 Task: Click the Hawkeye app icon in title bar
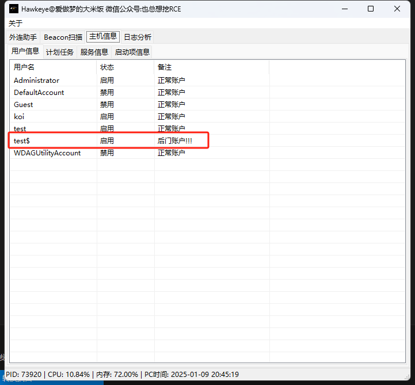pos(14,9)
